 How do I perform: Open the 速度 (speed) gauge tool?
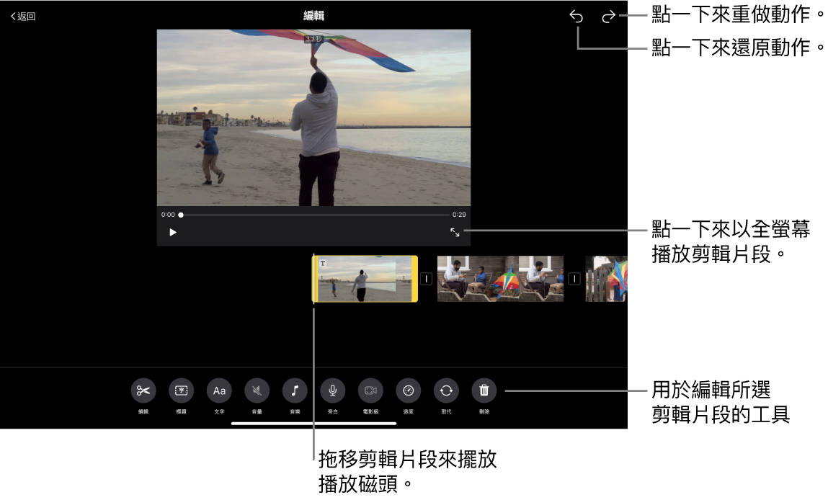409,390
